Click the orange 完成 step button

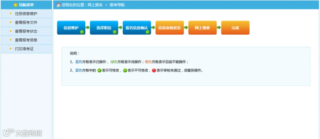click(x=235, y=28)
